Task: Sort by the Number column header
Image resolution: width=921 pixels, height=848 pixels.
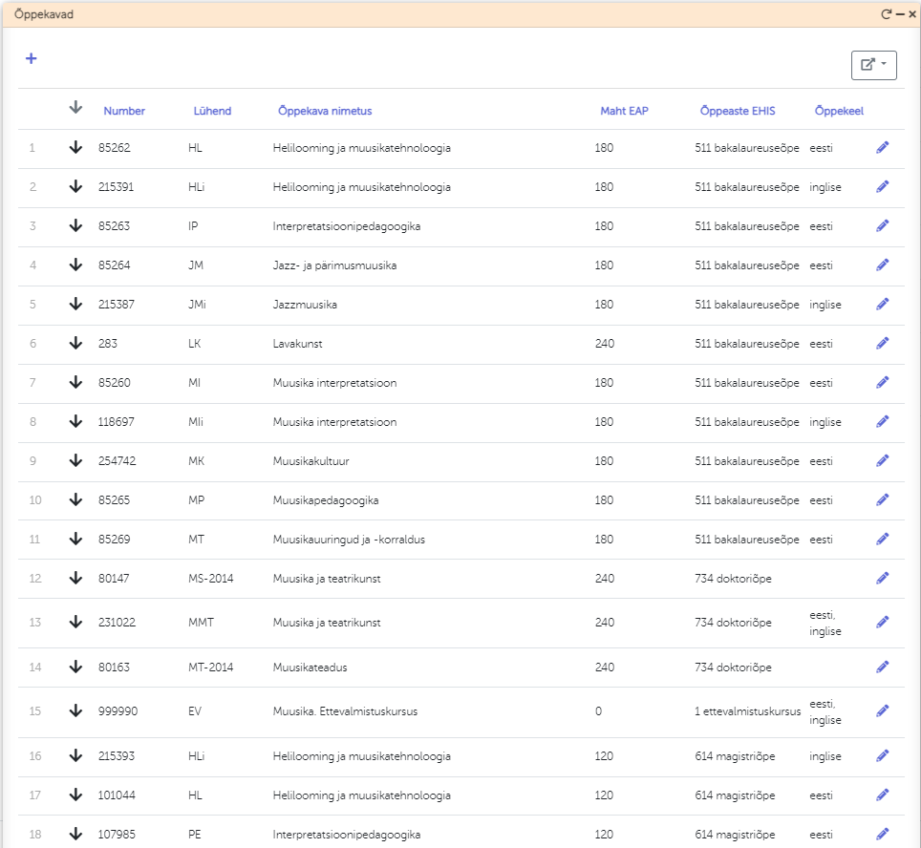Action: [124, 111]
